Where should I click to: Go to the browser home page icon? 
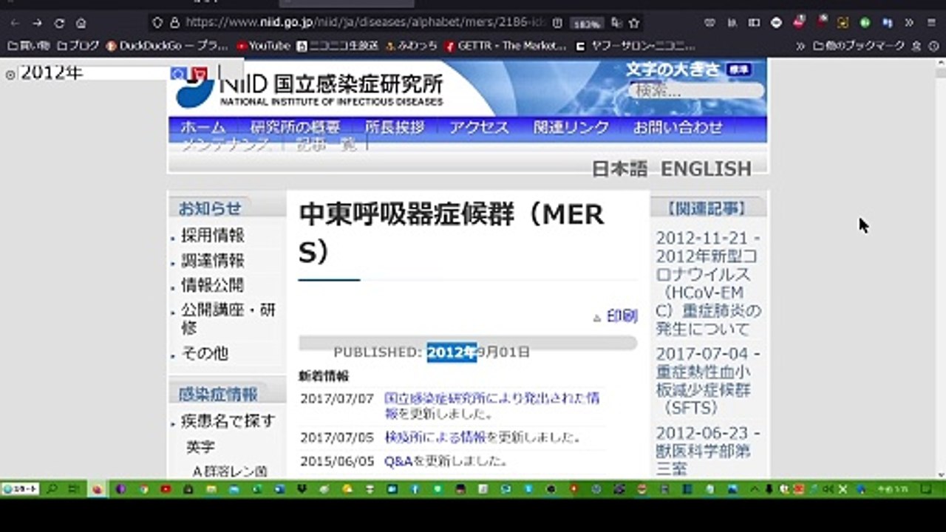81,23
